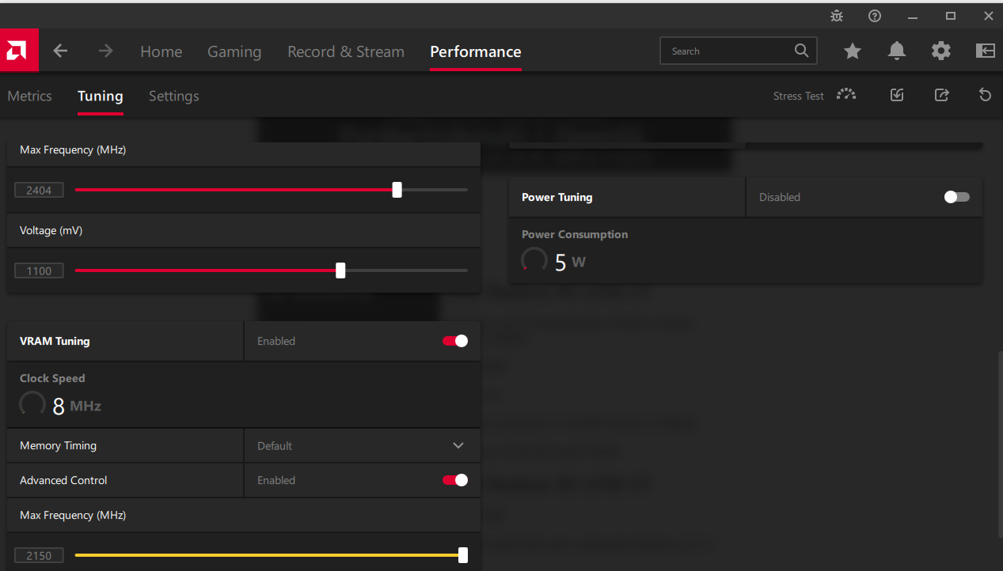Click the Voltage slider handle
This screenshot has height=571, width=1003.
coord(340,270)
